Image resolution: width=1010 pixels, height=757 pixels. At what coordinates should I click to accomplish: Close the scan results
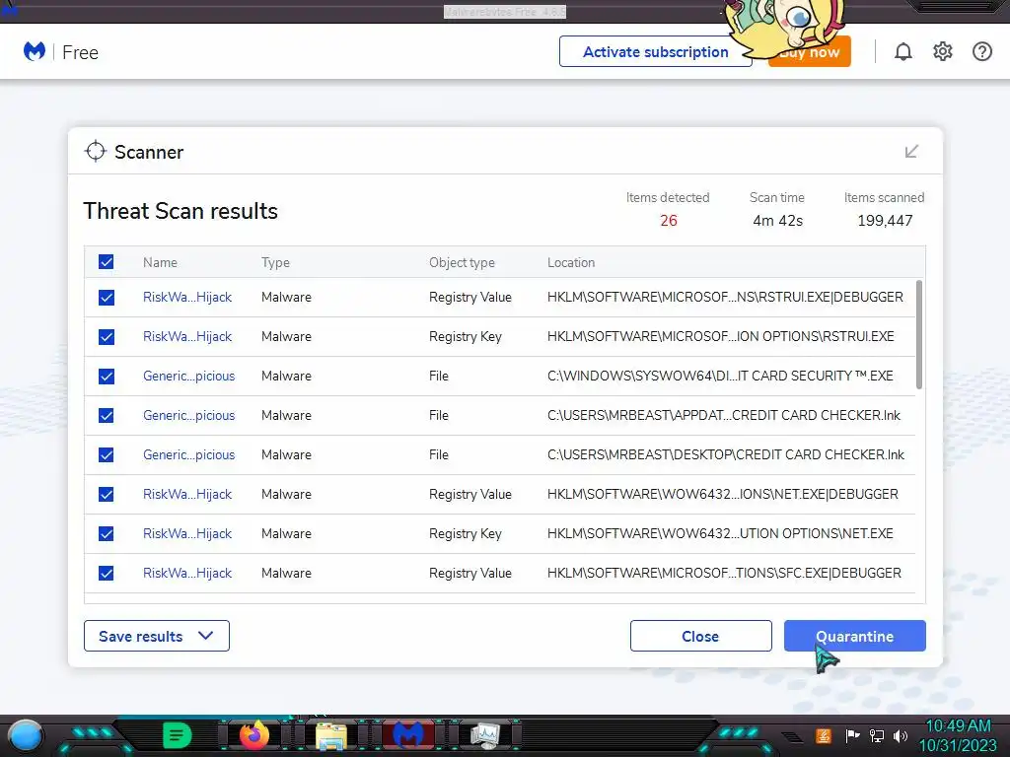(x=701, y=636)
